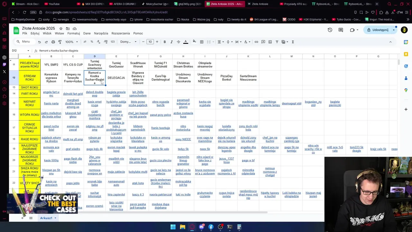Format cell as currency (zł)
This screenshot has height=232, width=412.
point(85,42)
